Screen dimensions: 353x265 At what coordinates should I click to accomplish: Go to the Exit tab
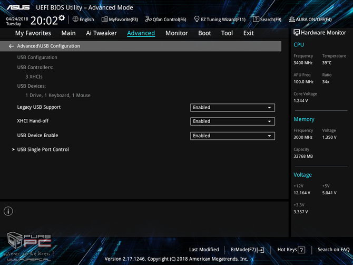tap(249, 33)
